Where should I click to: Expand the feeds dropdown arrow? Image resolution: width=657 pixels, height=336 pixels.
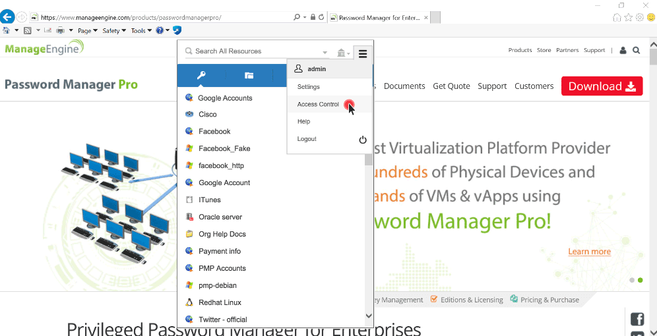[38, 30]
